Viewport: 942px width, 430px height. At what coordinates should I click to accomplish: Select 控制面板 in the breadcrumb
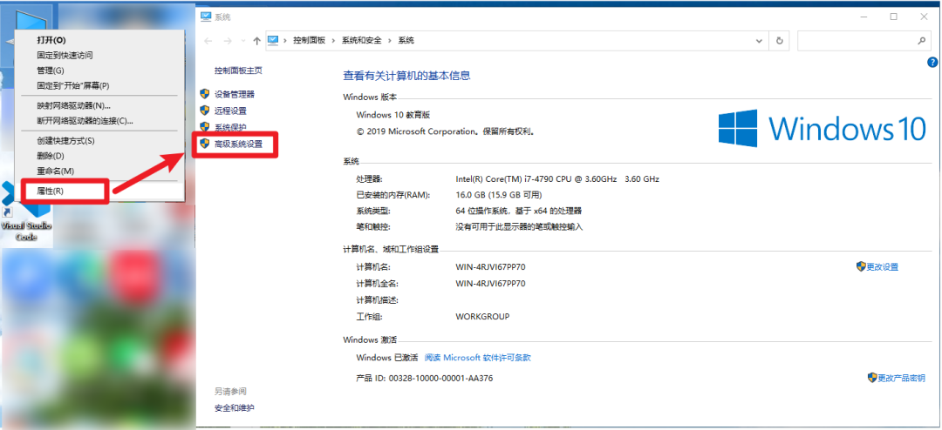[309, 41]
